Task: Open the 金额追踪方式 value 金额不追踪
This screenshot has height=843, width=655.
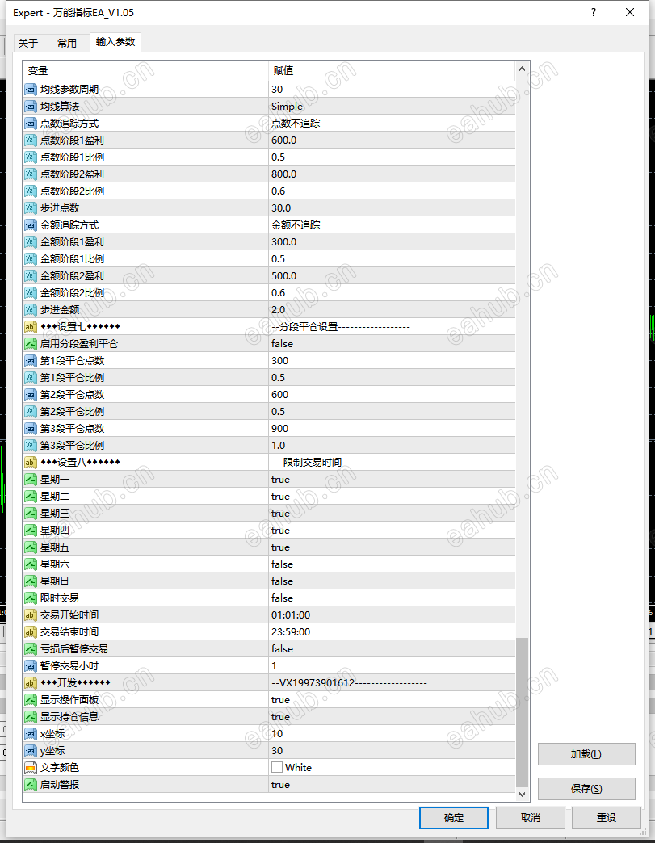Action: [x=392, y=225]
